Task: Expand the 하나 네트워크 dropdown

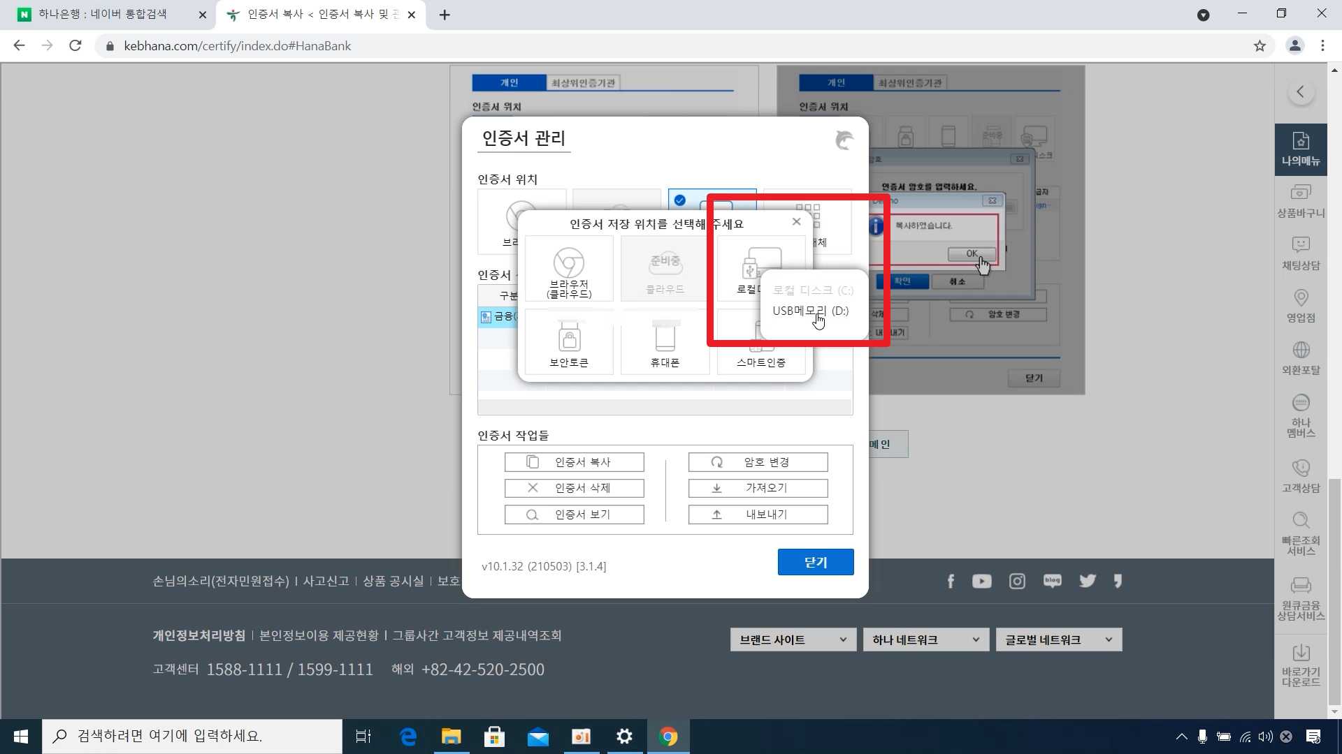Action: [x=925, y=640]
